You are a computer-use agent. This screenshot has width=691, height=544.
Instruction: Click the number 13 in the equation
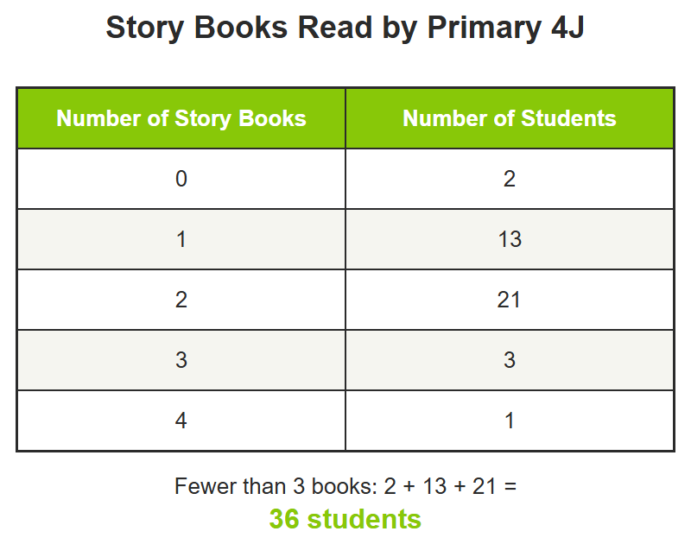[434, 486]
